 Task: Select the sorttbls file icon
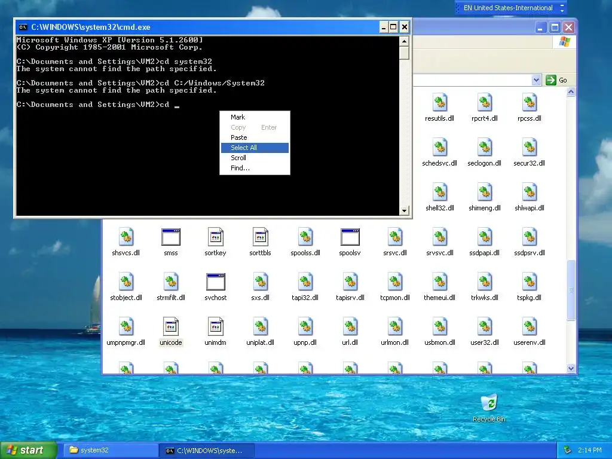(261, 237)
